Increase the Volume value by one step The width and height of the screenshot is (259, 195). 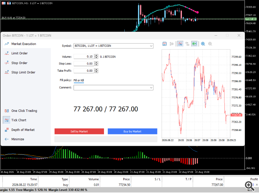(x=96, y=55)
